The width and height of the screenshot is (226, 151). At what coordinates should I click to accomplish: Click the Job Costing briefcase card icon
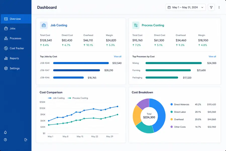[x=44, y=25]
